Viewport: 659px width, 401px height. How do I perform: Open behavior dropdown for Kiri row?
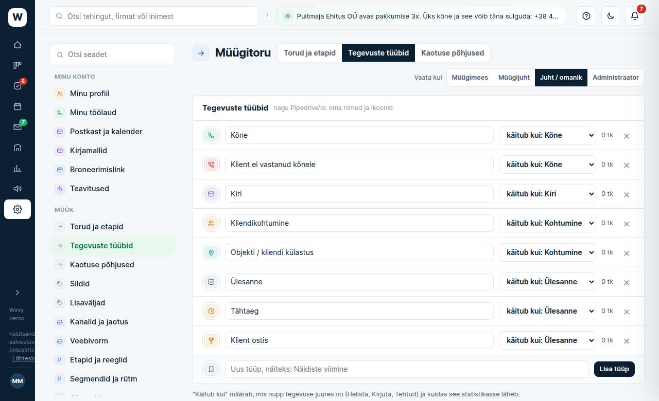(547, 194)
